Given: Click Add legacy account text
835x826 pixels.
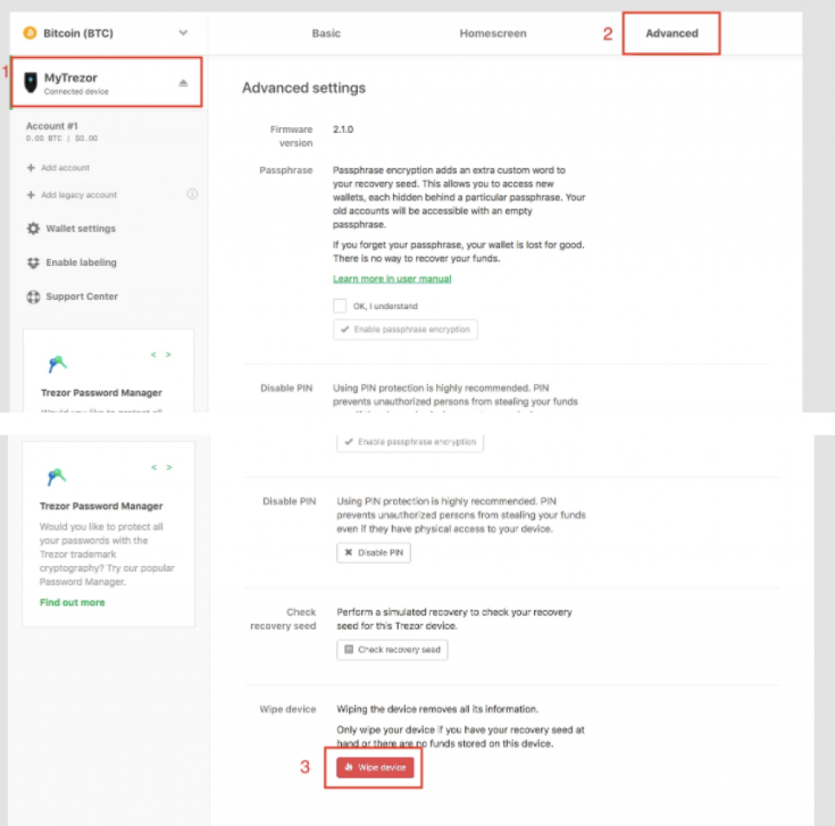Looking at the screenshot, I should pos(79,194).
